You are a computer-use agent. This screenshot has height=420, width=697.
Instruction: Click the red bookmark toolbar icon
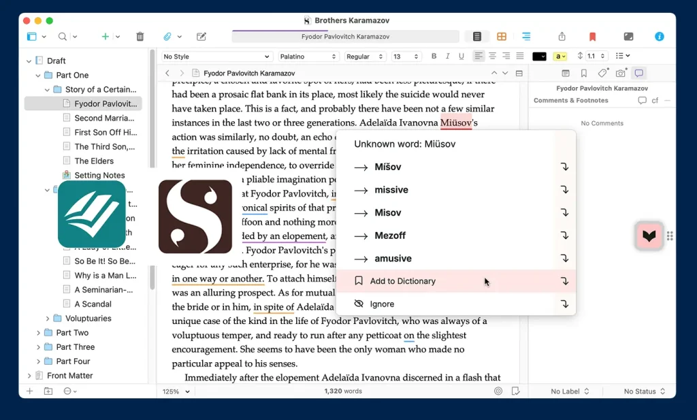tap(593, 37)
